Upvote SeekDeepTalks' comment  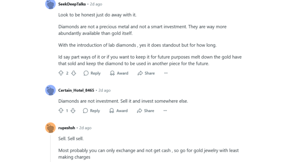61,73
